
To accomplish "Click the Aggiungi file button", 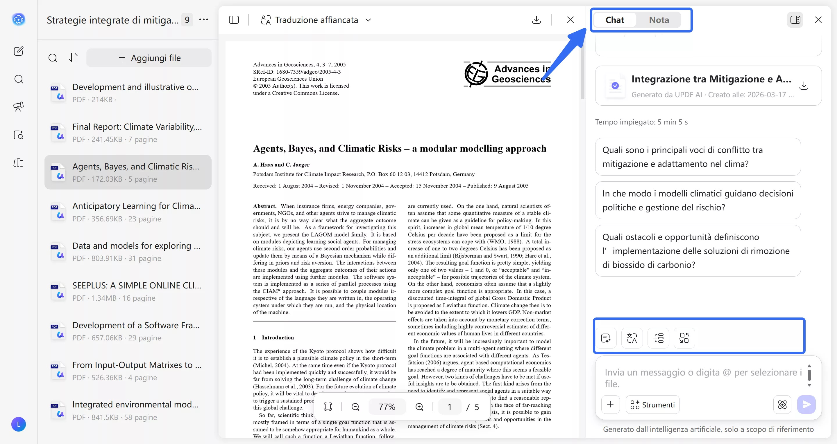I will pyautogui.click(x=149, y=58).
